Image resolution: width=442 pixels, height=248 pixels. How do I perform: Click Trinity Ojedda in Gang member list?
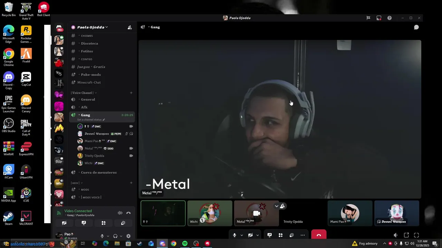pyautogui.click(x=105, y=156)
